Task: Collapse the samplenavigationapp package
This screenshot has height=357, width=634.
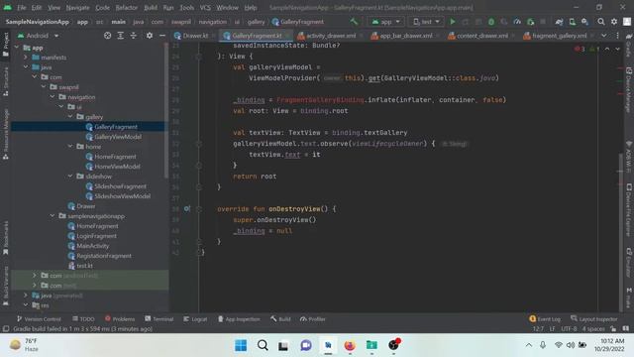Action: click(53, 216)
